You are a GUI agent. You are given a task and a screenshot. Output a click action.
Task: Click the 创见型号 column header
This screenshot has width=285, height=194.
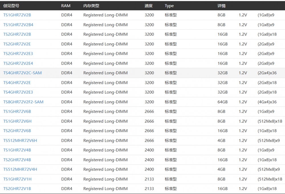click(x=11, y=6)
